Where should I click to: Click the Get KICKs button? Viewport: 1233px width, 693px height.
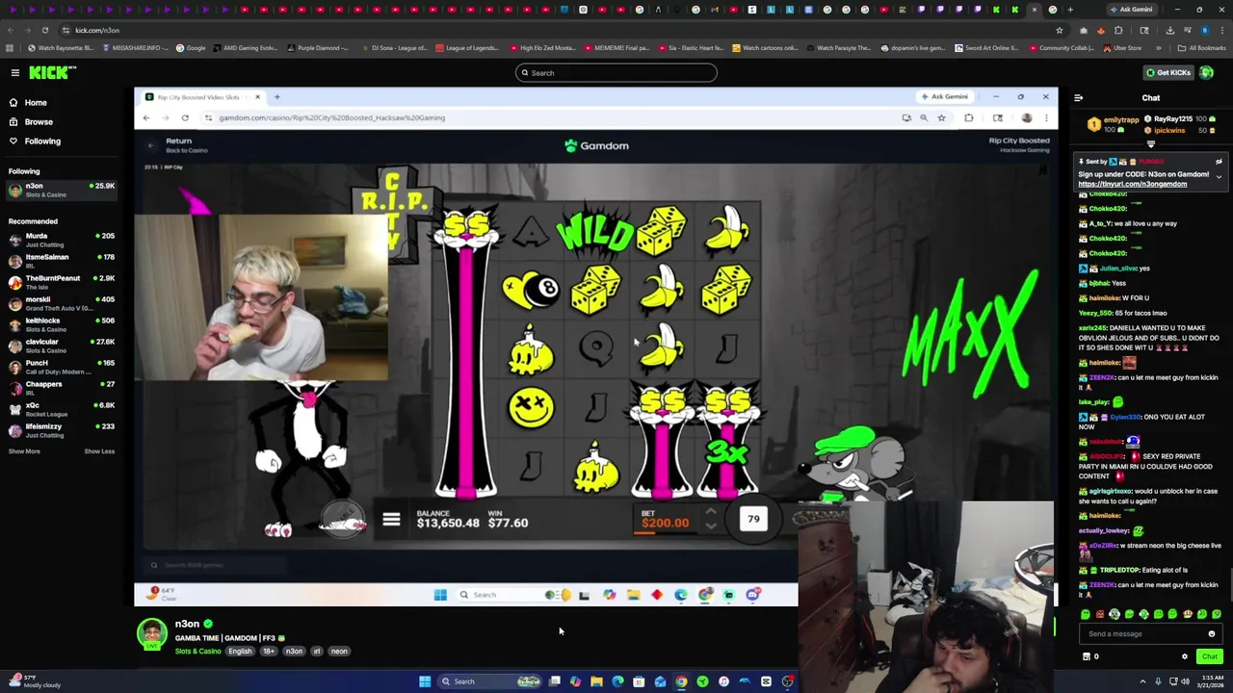coord(1167,73)
